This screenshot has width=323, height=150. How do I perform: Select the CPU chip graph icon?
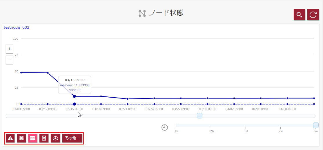pyautogui.click(x=21, y=138)
